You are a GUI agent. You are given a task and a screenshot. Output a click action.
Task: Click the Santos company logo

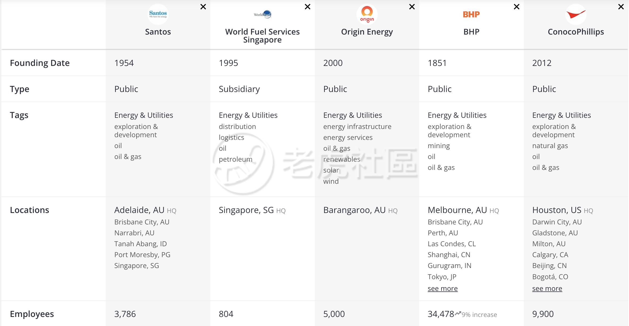coord(158,14)
